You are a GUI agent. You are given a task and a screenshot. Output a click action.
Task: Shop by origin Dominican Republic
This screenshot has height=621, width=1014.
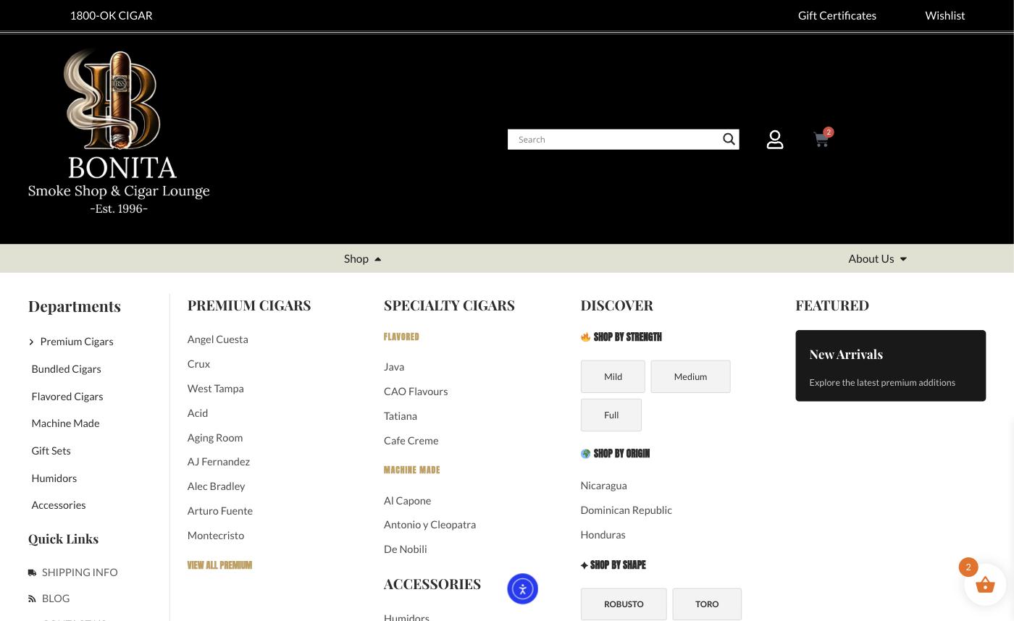(x=626, y=510)
